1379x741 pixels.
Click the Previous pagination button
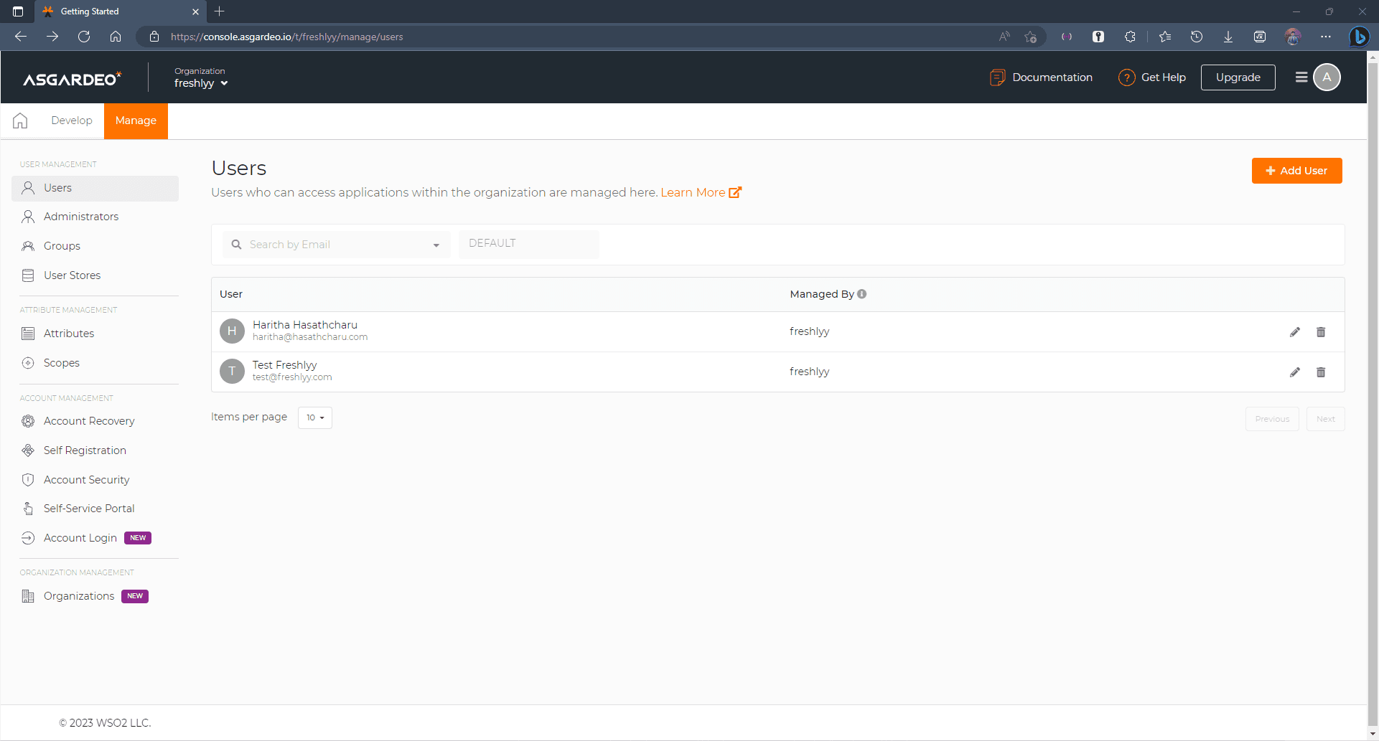(1272, 419)
